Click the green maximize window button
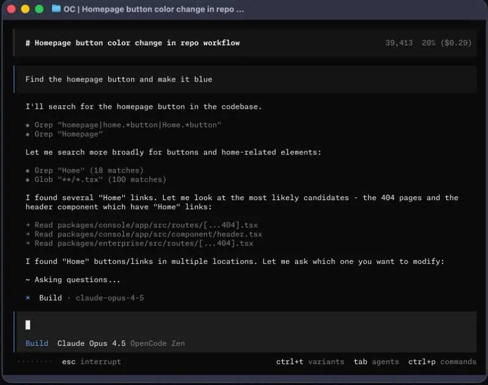 pyautogui.click(x=39, y=9)
